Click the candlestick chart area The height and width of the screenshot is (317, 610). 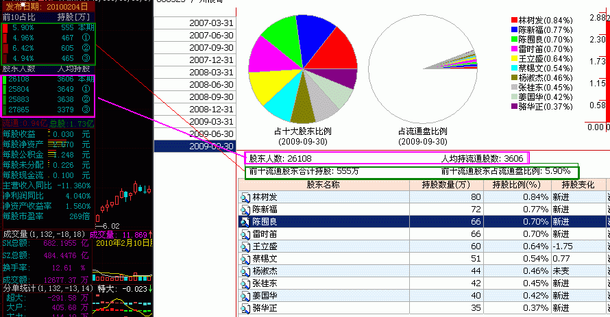point(123,202)
